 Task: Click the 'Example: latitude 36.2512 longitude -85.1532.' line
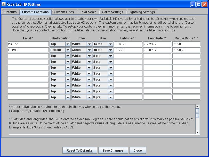point(41,127)
